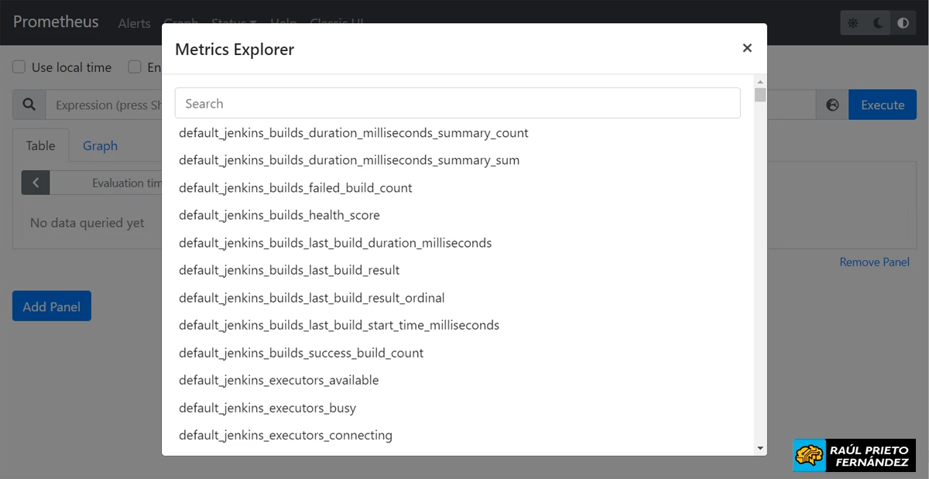Open the Metrics Explorer globe icon
The width and height of the screenshot is (929, 479).
click(x=831, y=104)
